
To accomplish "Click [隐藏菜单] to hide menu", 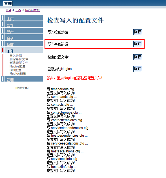I will coord(22,88).
